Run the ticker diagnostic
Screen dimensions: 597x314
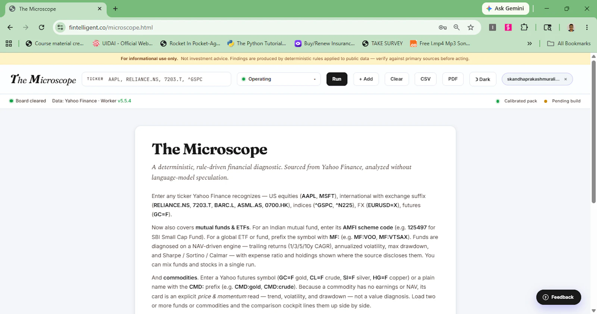[337, 79]
